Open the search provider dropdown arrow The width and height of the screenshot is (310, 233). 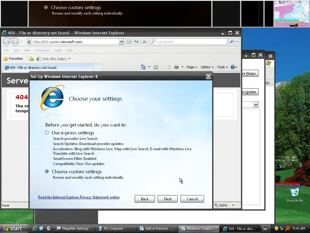pyautogui.click(x=237, y=42)
